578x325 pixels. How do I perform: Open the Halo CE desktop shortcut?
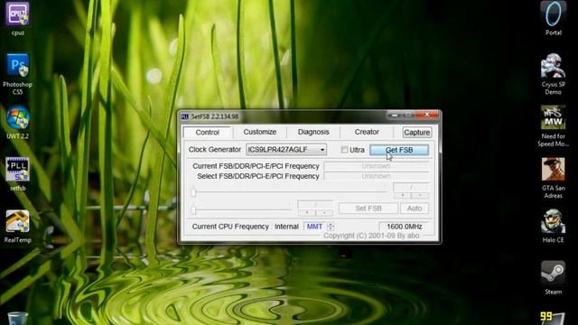pyautogui.click(x=554, y=226)
